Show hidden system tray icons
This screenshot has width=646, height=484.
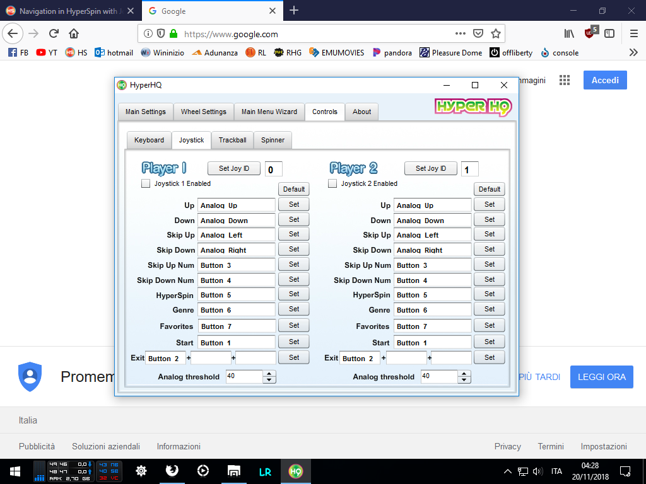(507, 471)
